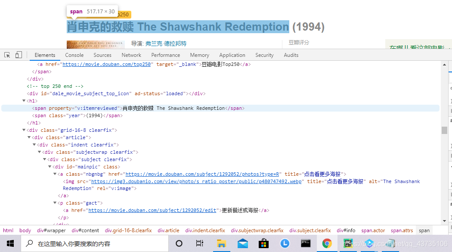Viewport: 452px width, 252px height.
Task: Click div.article in the breadcrumb
Action: click(x=168, y=230)
